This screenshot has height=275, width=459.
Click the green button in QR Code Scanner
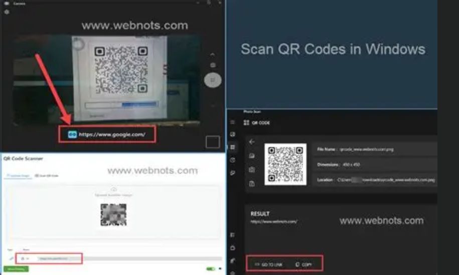[16, 269]
